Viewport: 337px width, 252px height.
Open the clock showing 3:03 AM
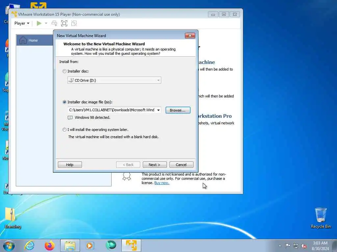(x=320, y=246)
